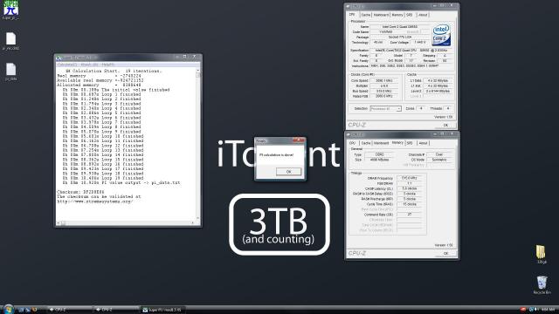Open Help menu in Super PI
Screen dimensions: 559x314
[107, 65]
